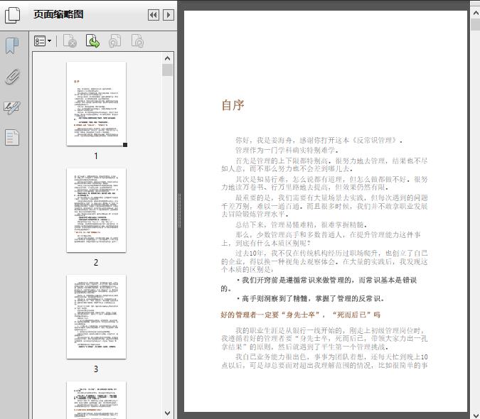Image resolution: width=480 pixels, height=419 pixels.
Task: Open the bottom document page icon in the sidebar
Action: coord(12,138)
